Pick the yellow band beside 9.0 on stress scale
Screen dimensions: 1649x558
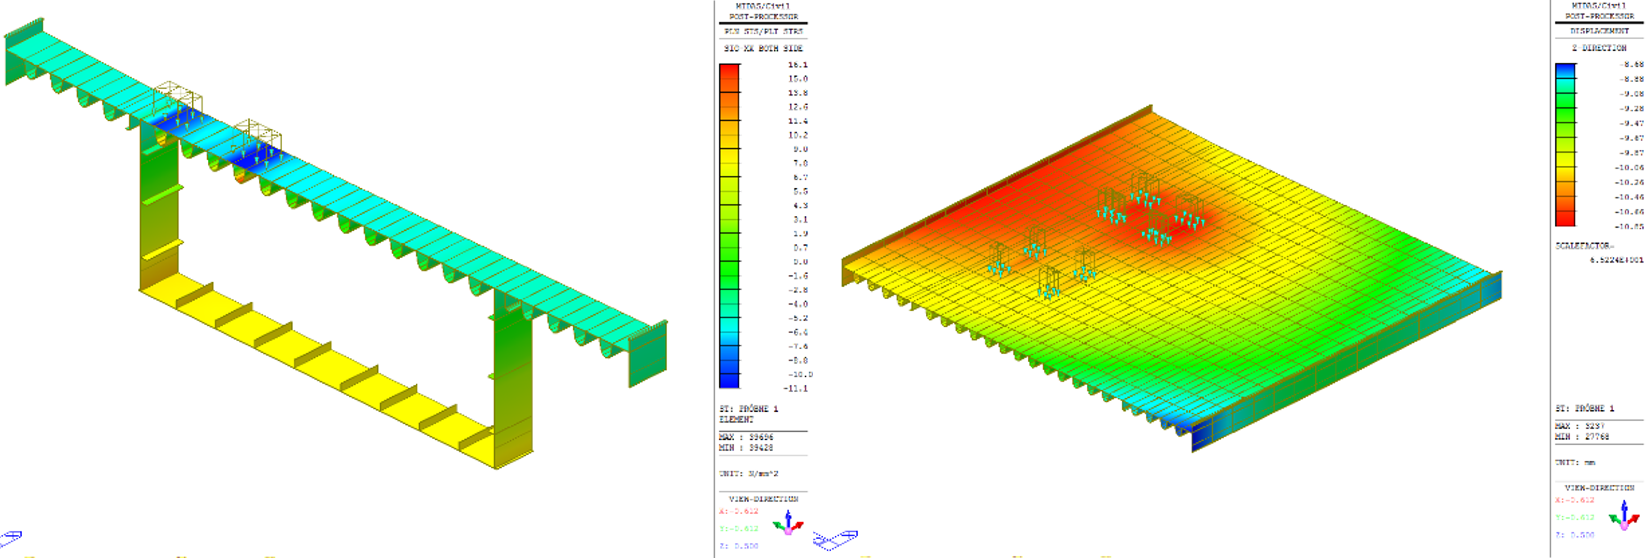point(729,155)
